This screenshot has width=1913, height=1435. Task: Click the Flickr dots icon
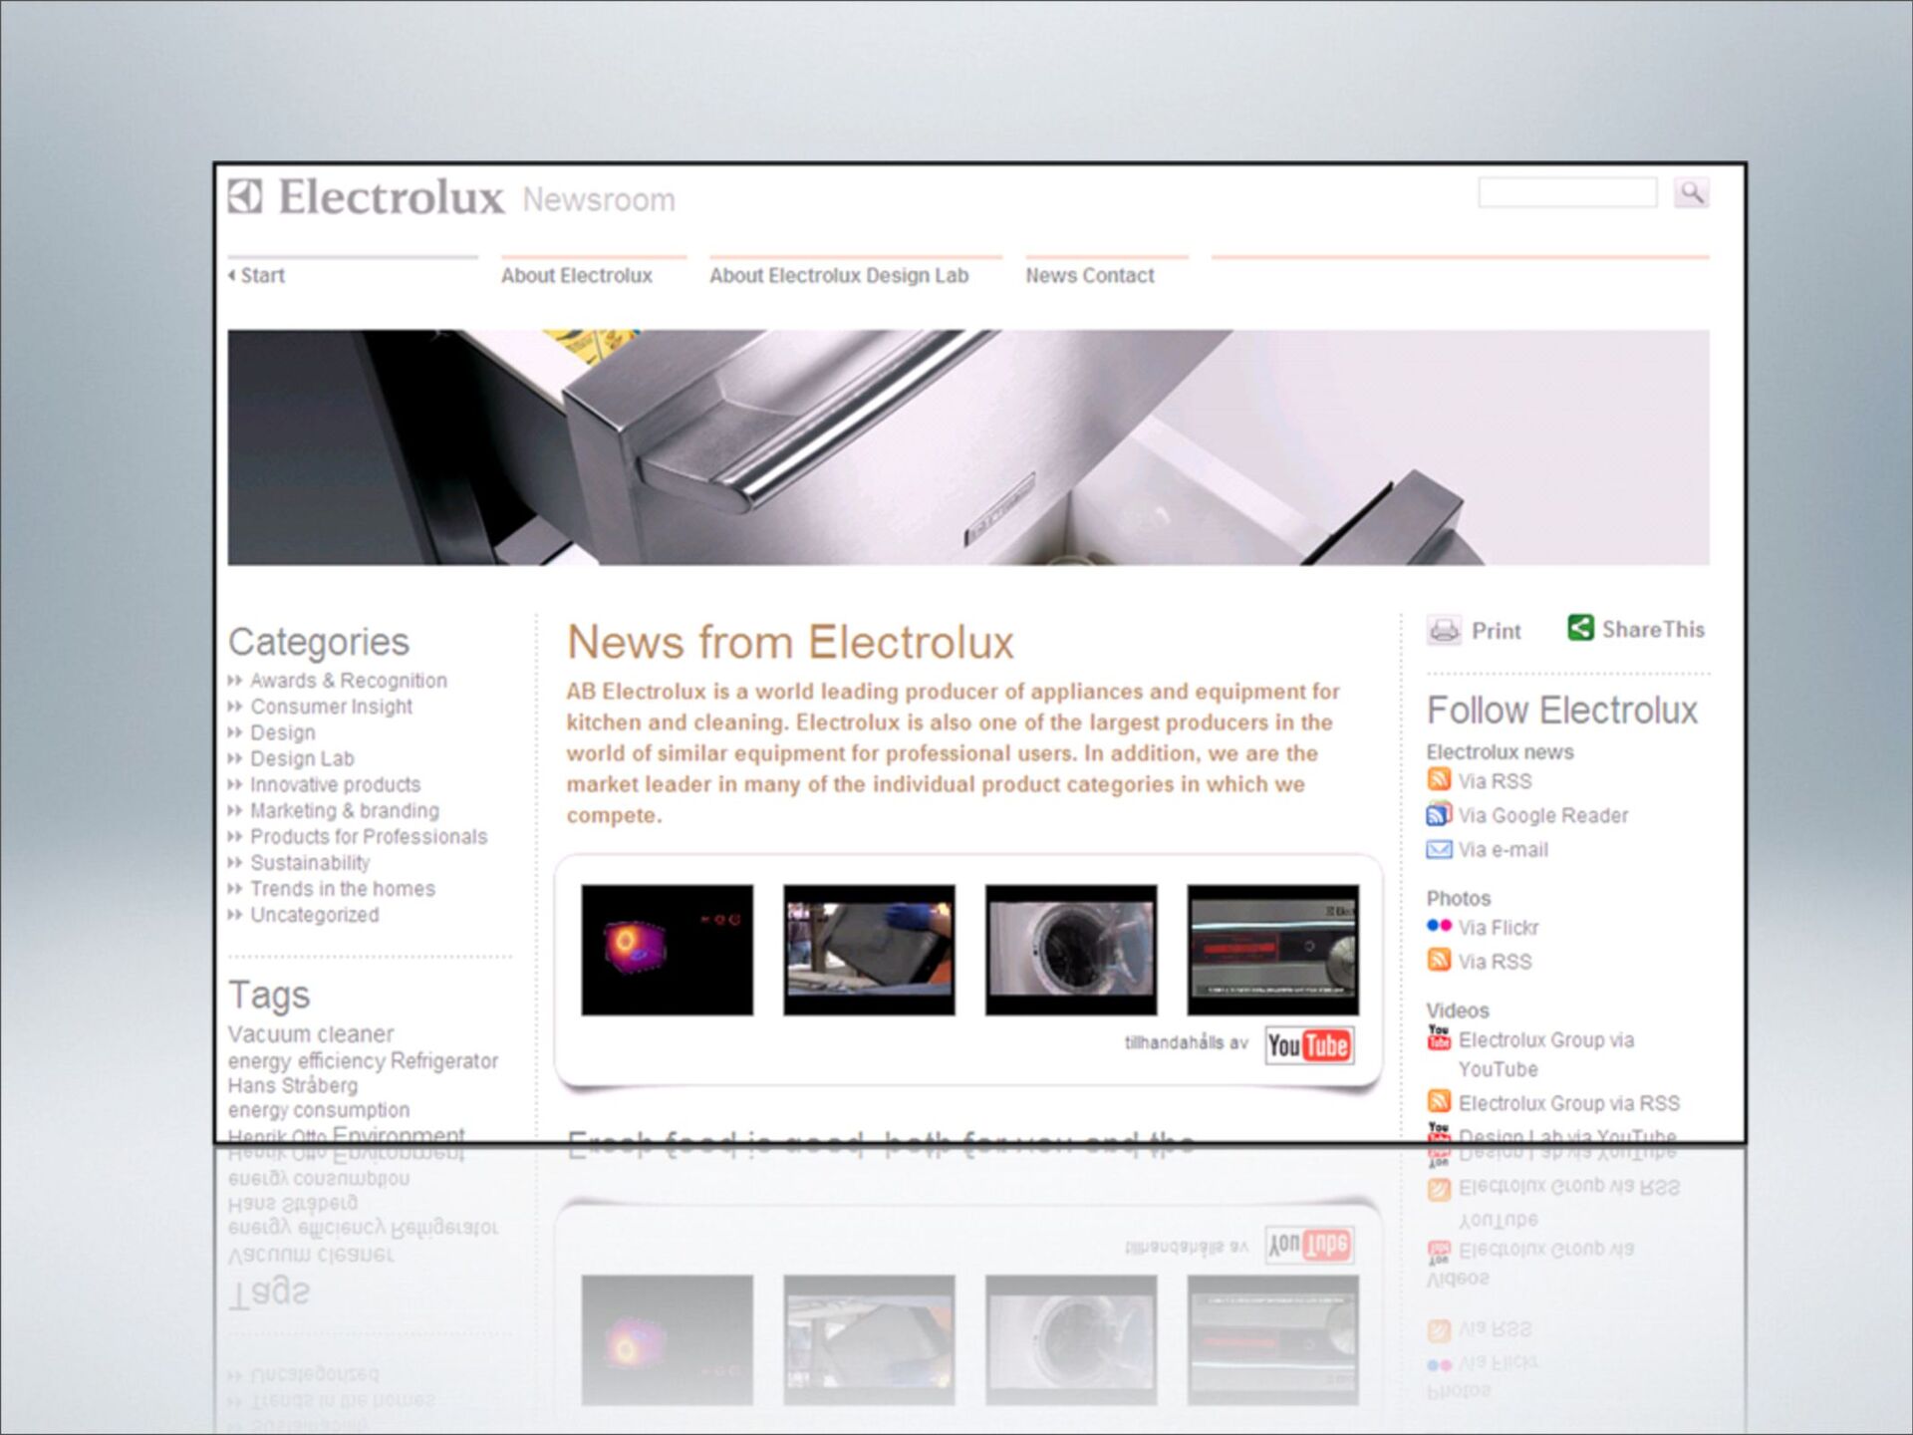point(1439,926)
